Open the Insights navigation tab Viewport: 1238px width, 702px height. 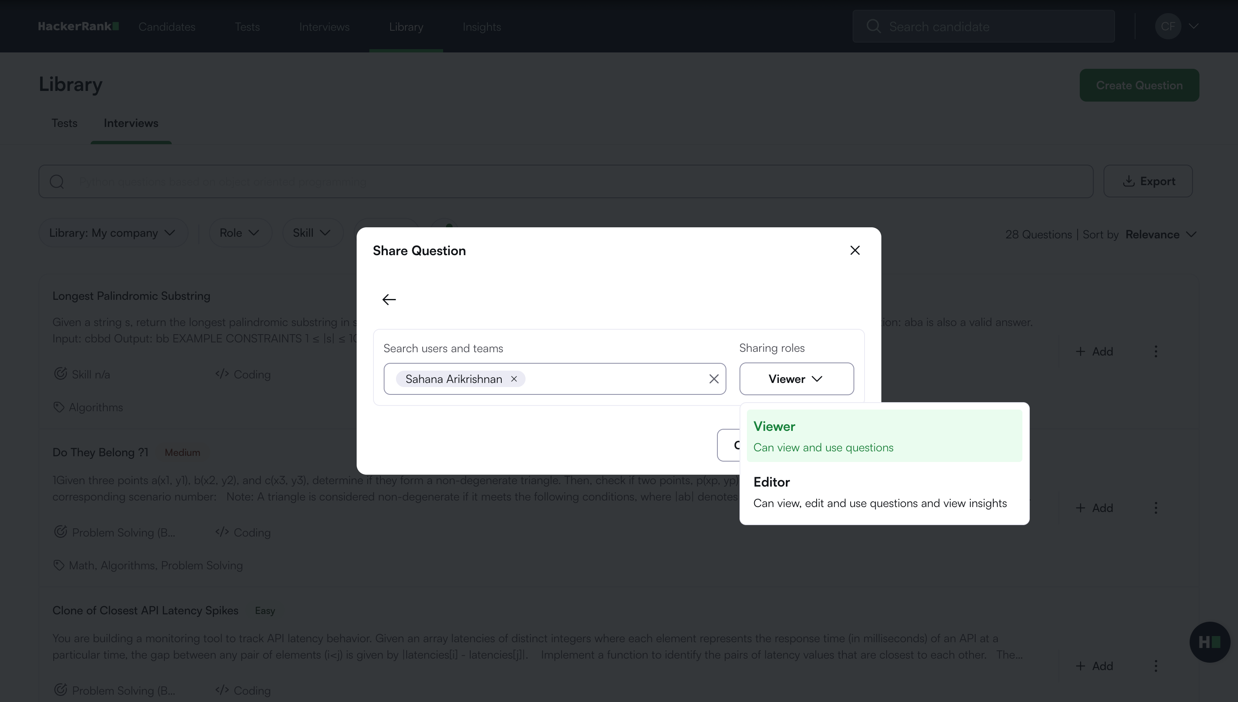pyautogui.click(x=481, y=27)
